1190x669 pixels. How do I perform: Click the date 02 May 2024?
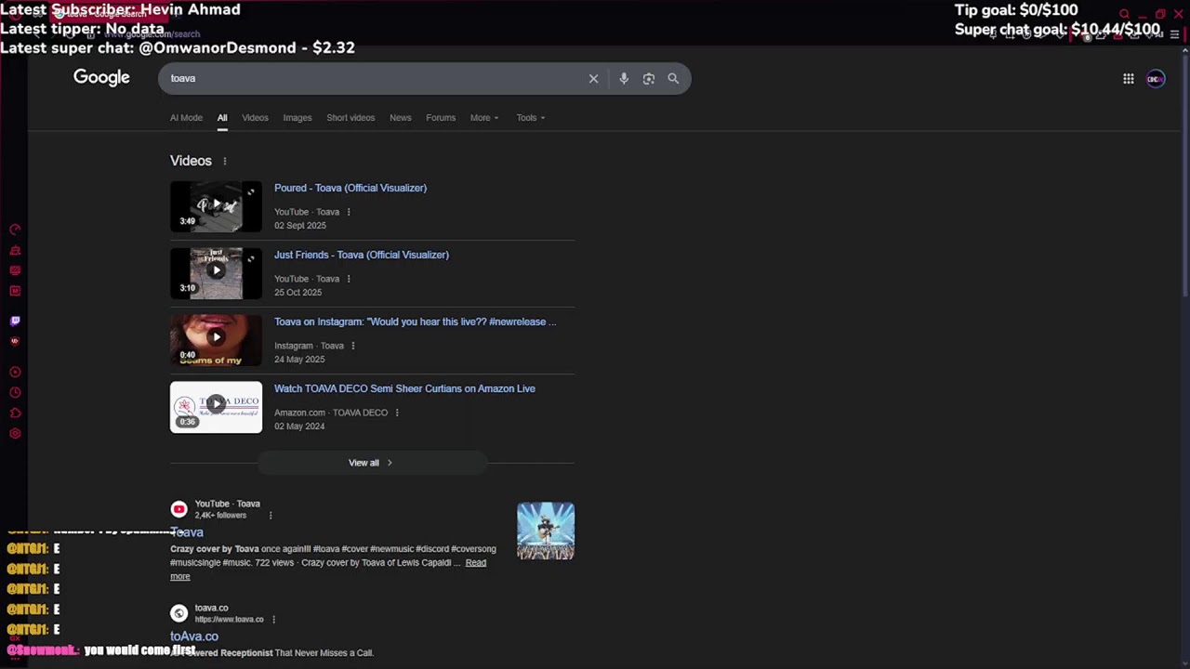pyautogui.click(x=299, y=426)
